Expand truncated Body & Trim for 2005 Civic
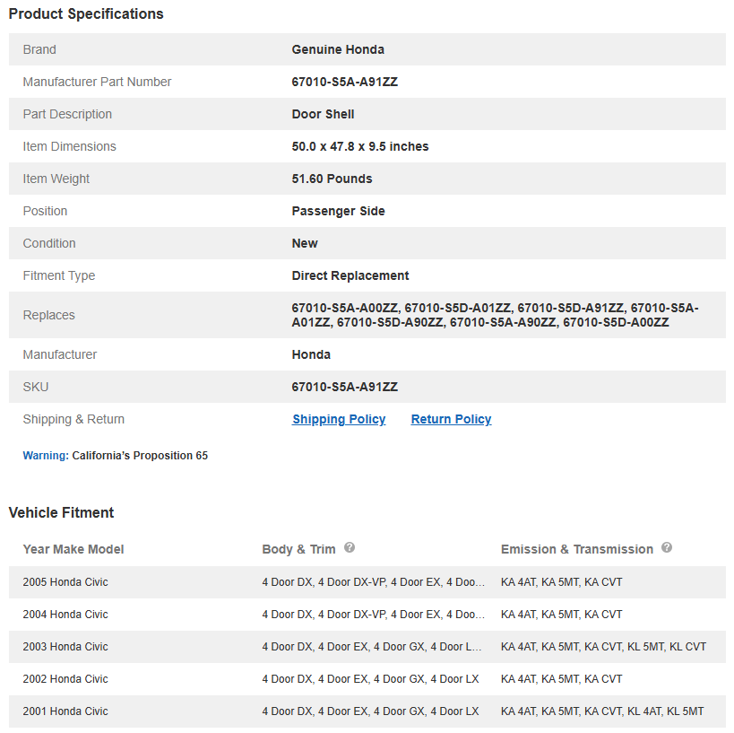Screen dimensions: 734x733 [x=373, y=582]
